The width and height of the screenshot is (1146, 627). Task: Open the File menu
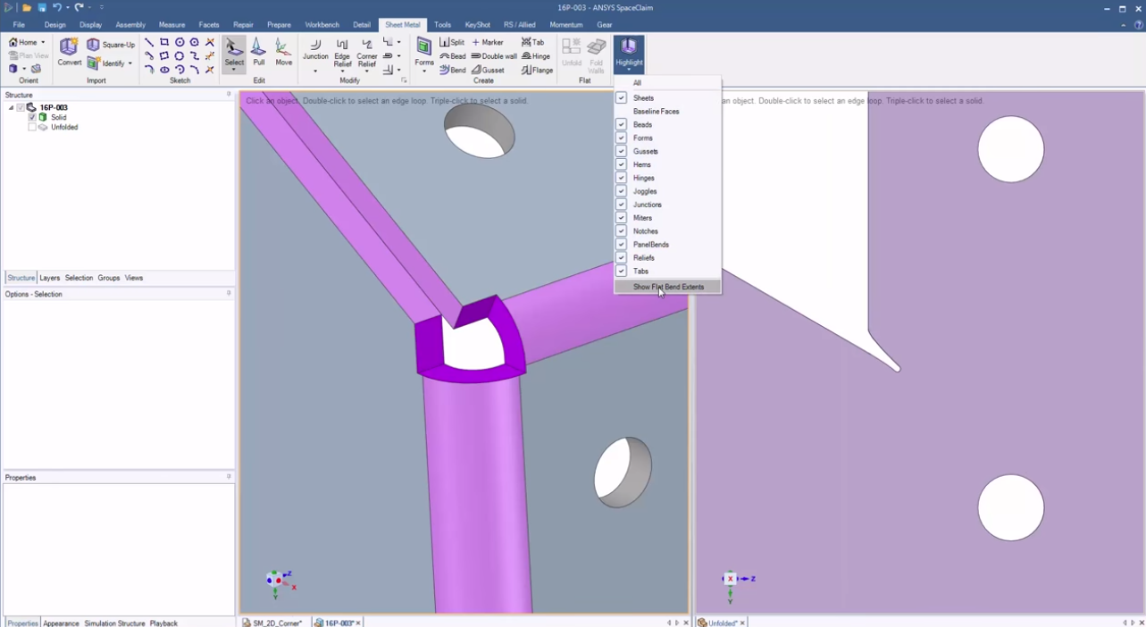point(19,25)
